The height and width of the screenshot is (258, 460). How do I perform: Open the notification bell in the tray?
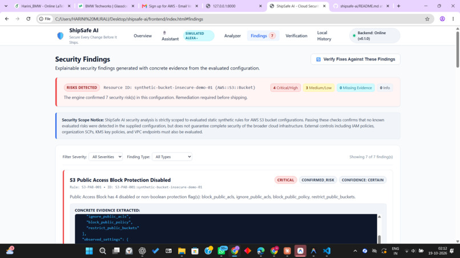tap(452, 251)
